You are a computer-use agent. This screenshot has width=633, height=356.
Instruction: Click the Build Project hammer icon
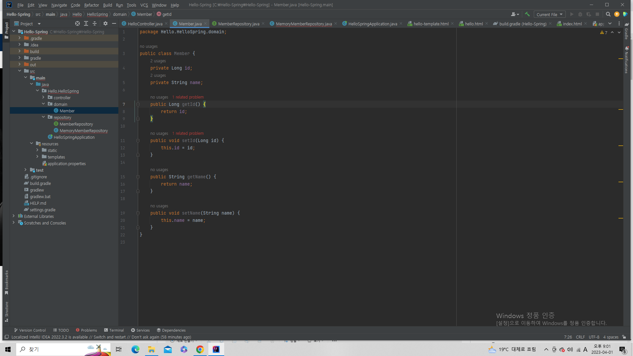527,14
